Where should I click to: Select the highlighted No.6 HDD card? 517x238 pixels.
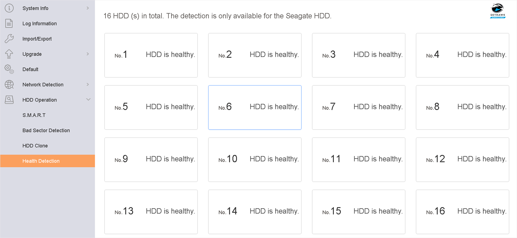tap(255, 107)
